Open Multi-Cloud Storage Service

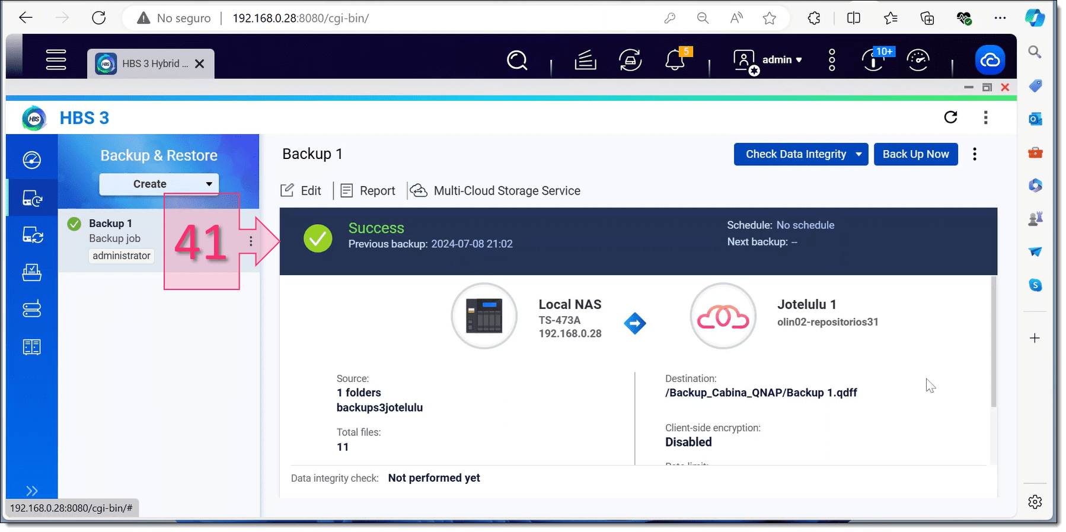pyautogui.click(x=495, y=190)
